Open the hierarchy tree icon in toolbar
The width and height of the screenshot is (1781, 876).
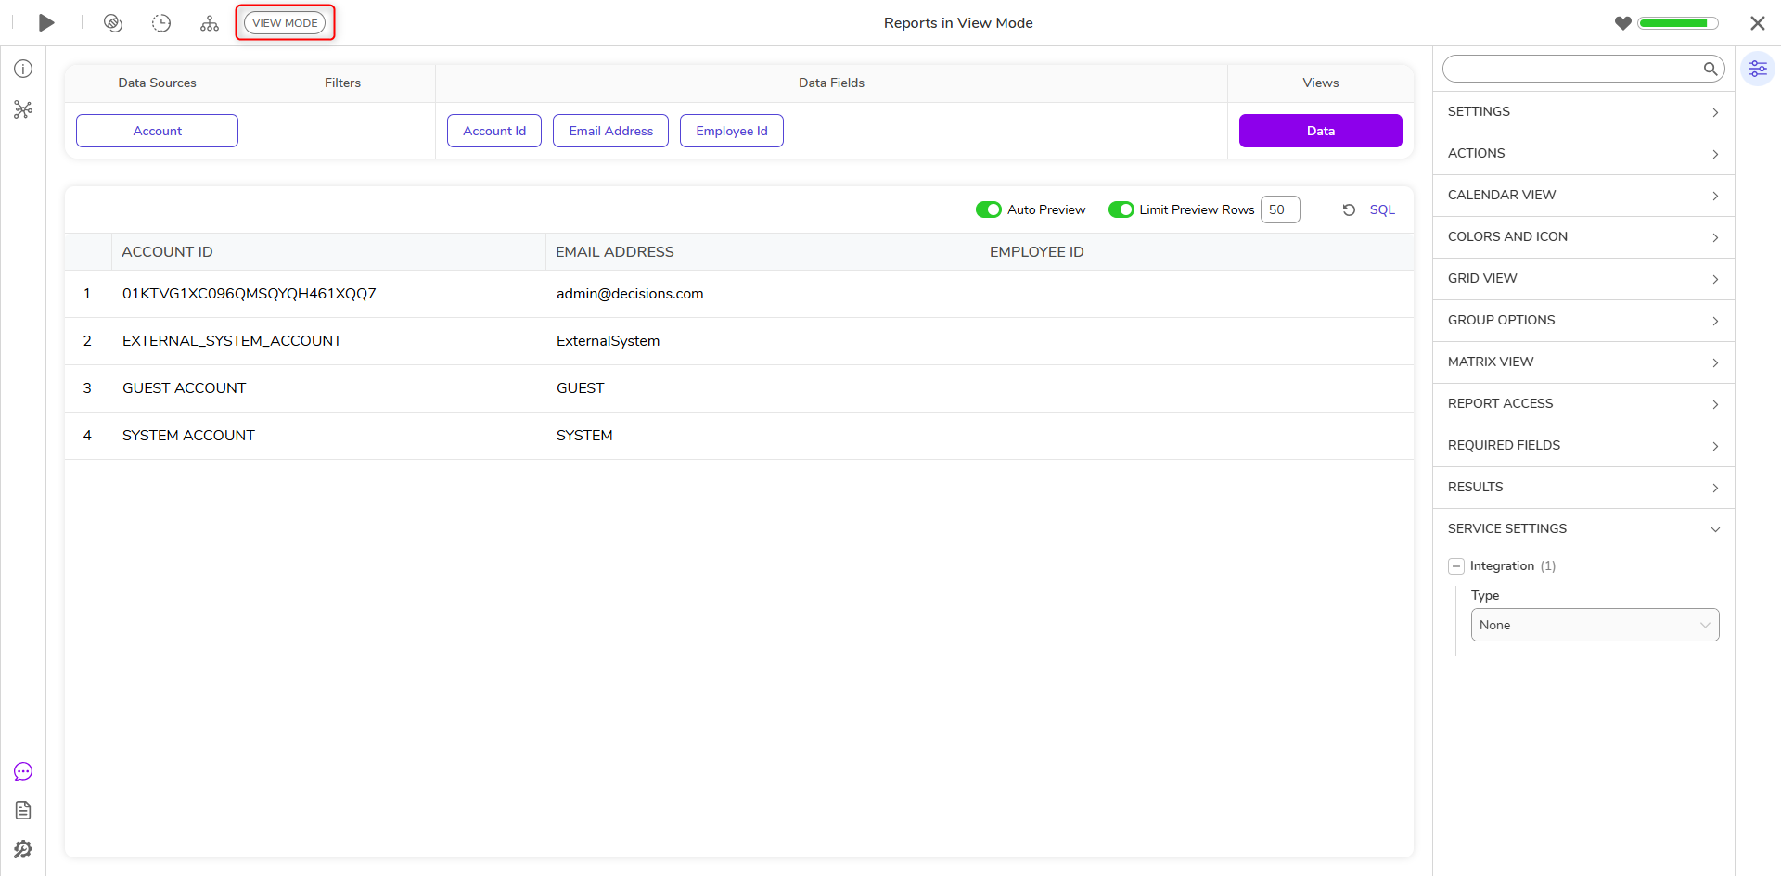click(210, 23)
